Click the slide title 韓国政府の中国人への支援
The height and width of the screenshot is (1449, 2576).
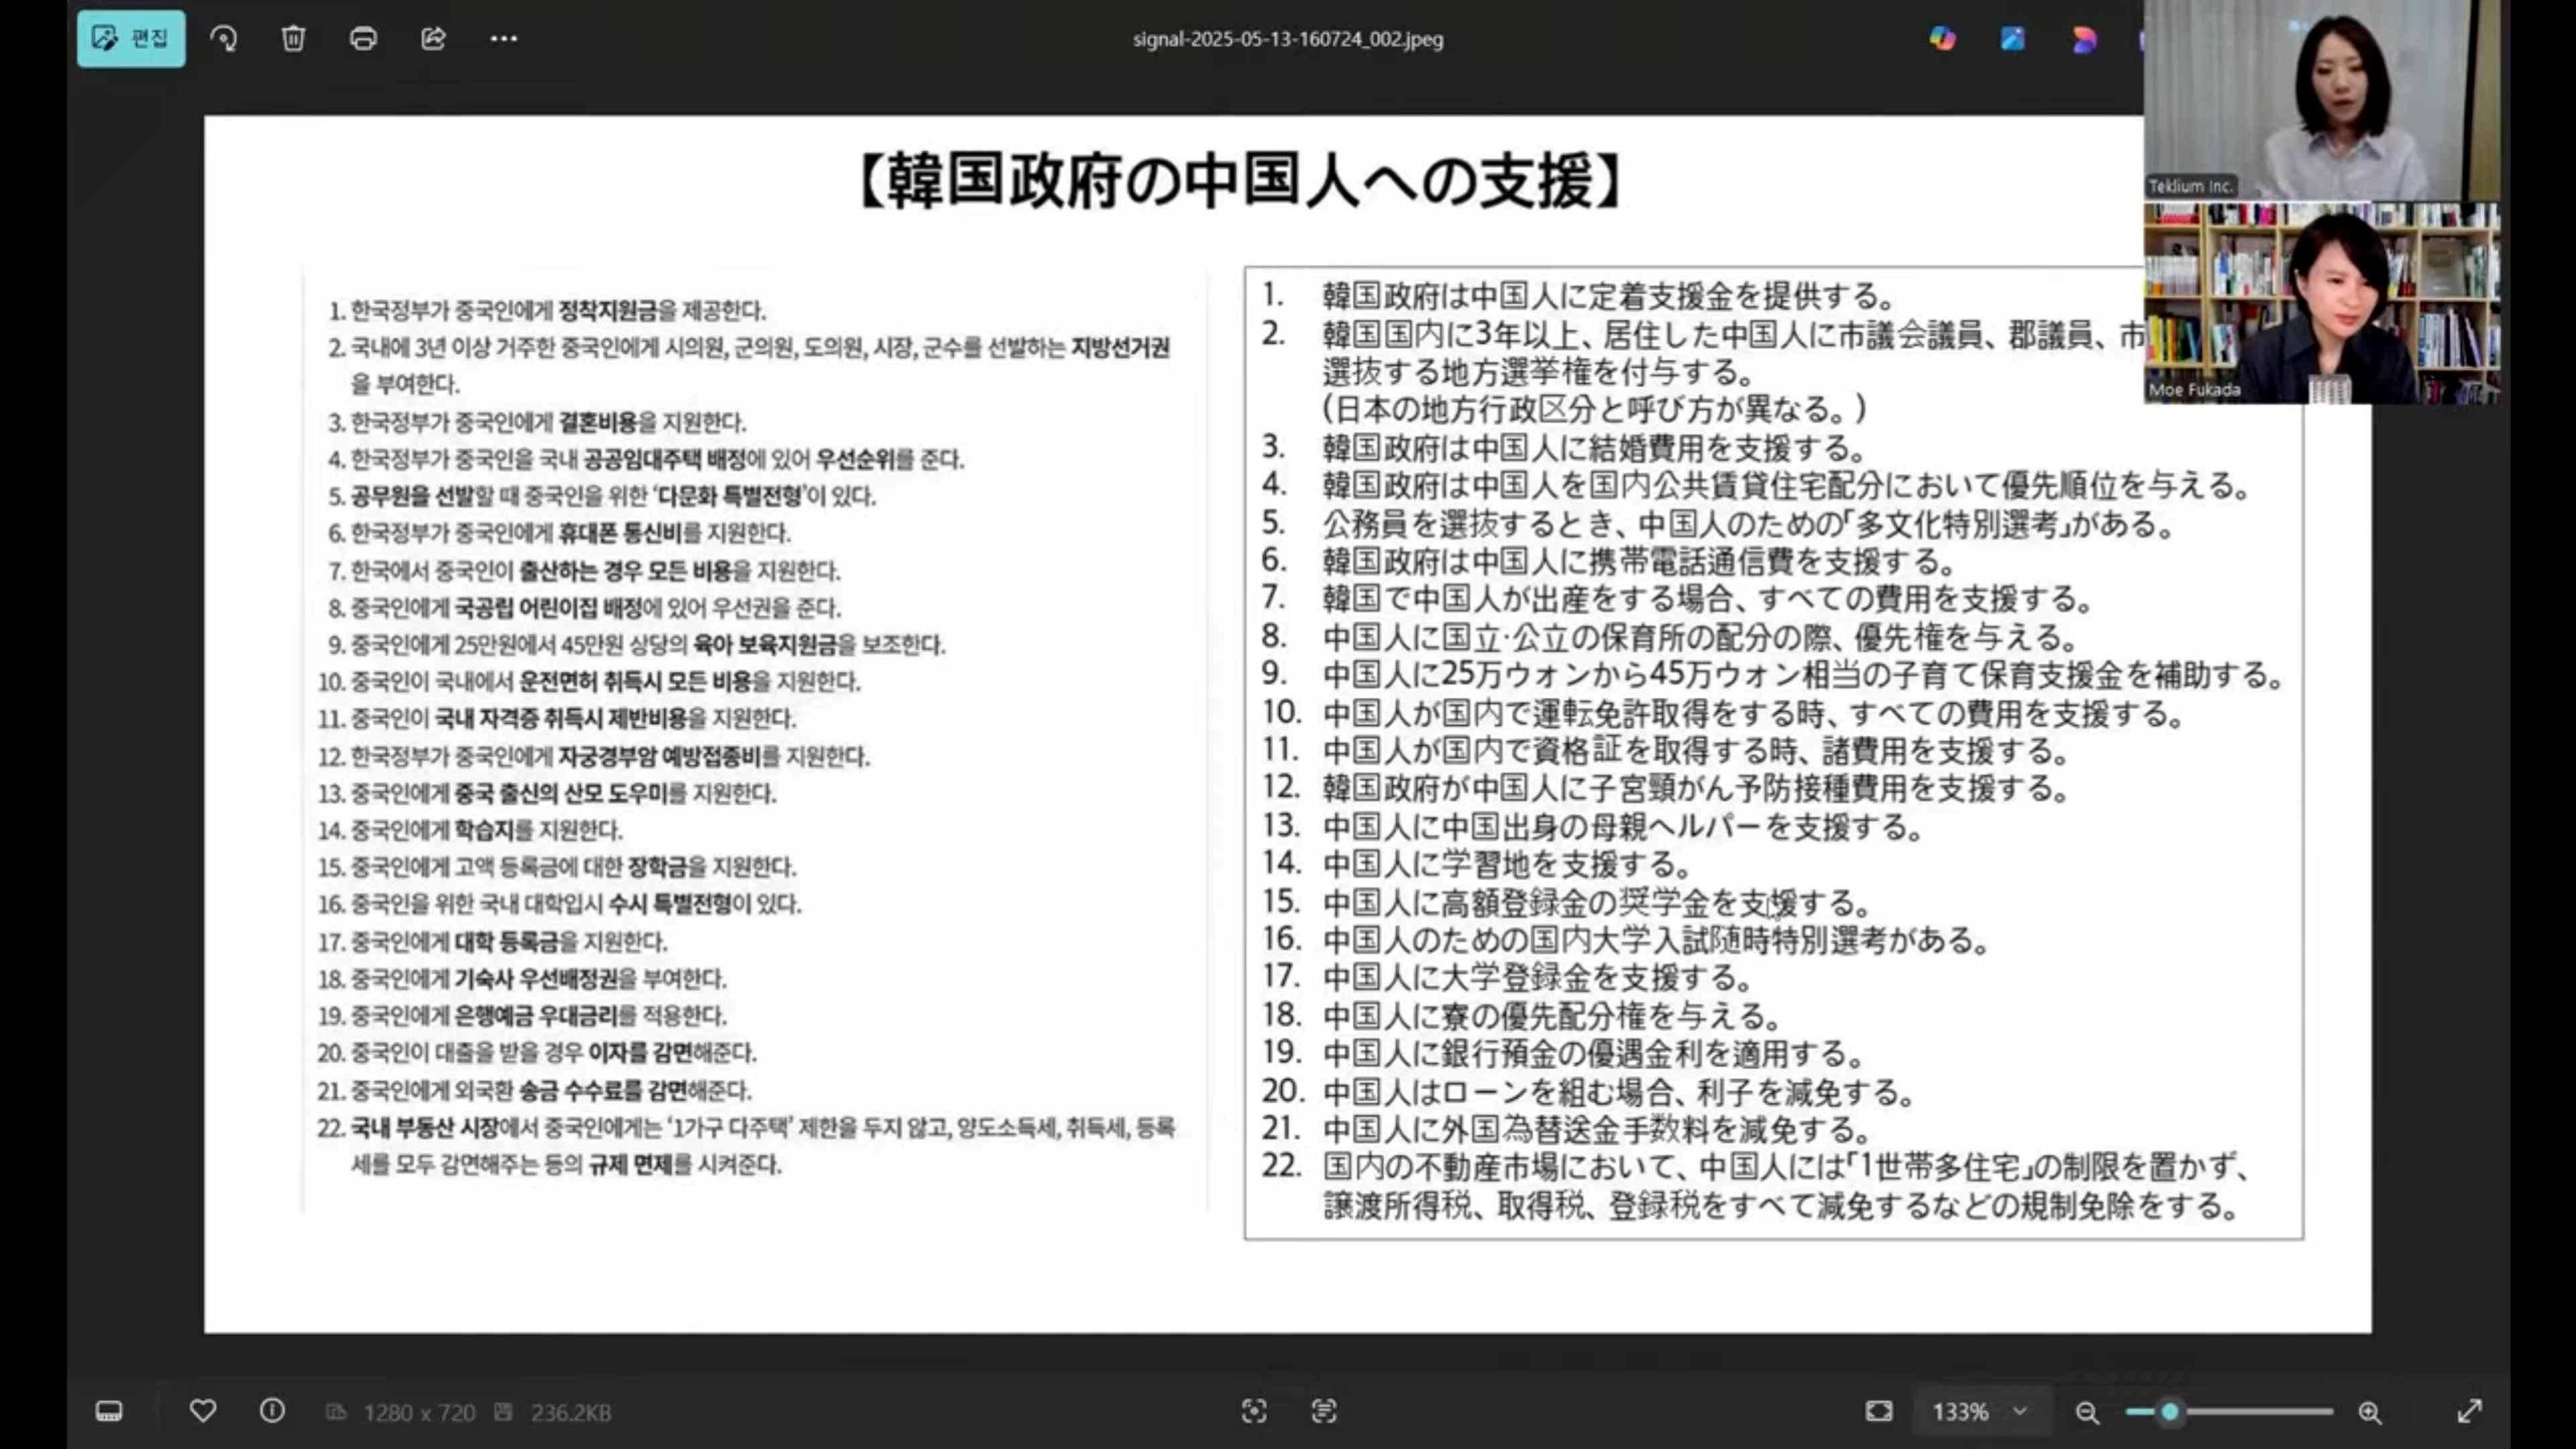pyautogui.click(x=1240, y=181)
